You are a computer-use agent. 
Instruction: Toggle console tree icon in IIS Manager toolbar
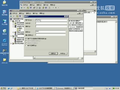click(x=31, y=8)
